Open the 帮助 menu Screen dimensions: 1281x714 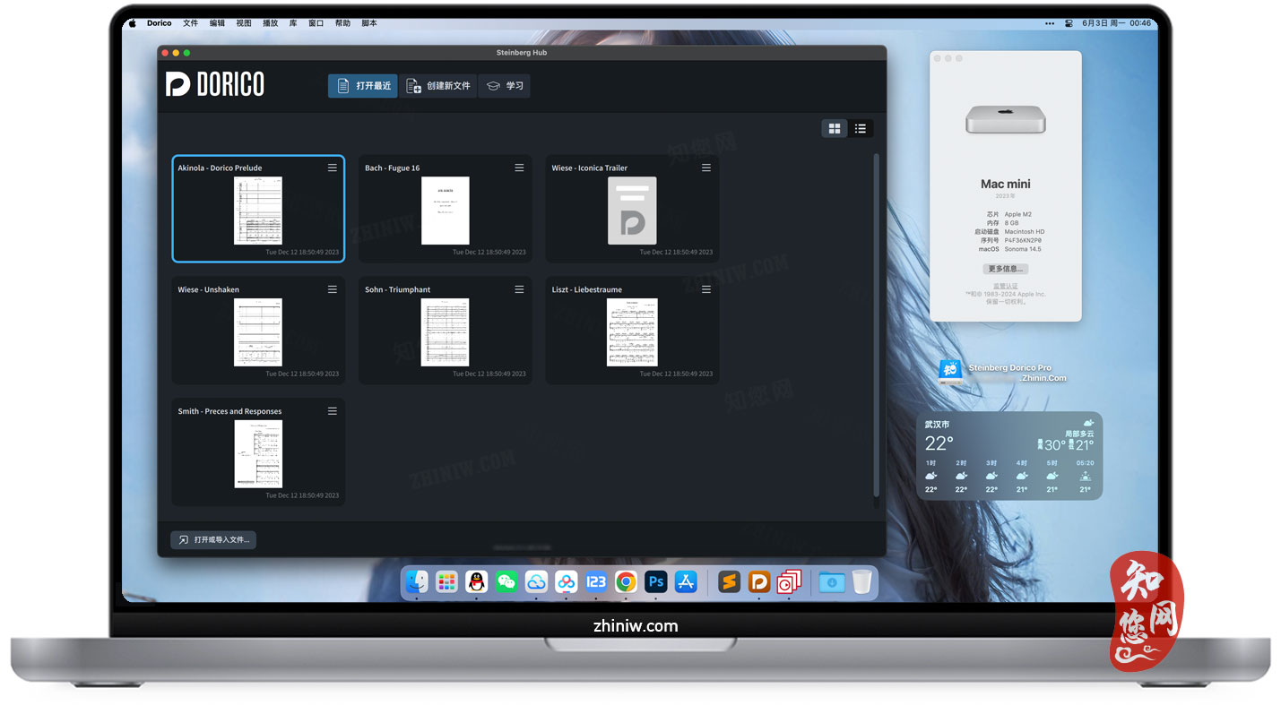coord(342,23)
